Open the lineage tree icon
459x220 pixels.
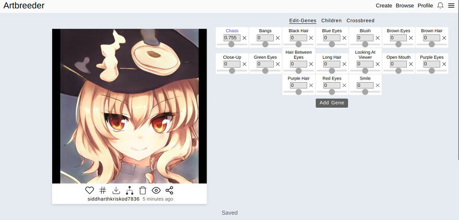[129, 190]
